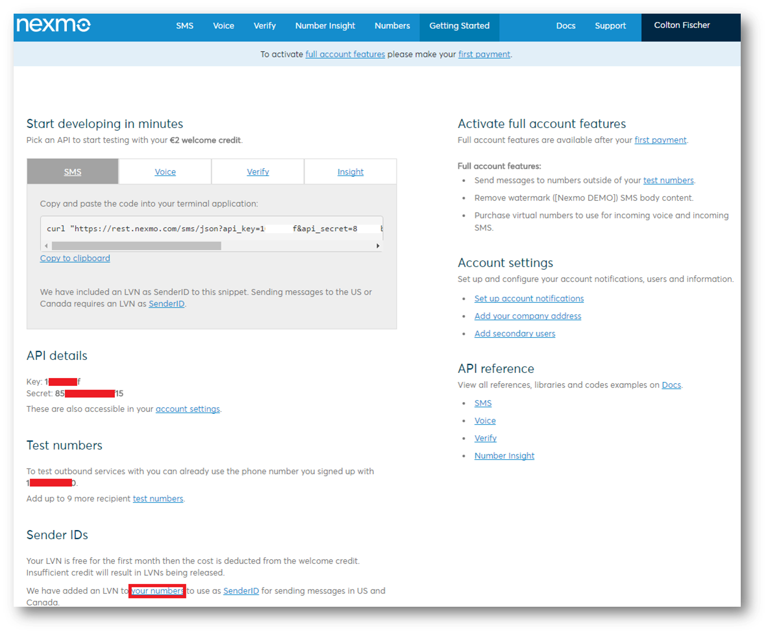Click inside the curl command text box

211,229
